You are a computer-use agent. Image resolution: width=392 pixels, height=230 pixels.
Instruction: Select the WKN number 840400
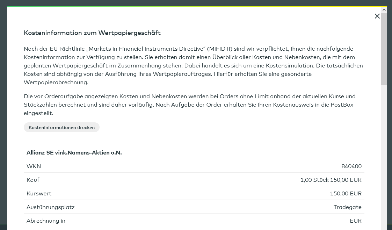point(351,166)
